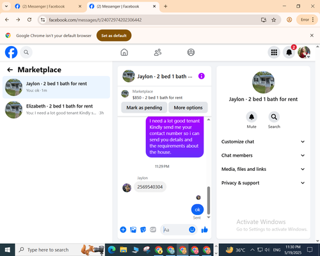
Task: Open the Facebook grid menu icon
Action: (274, 52)
